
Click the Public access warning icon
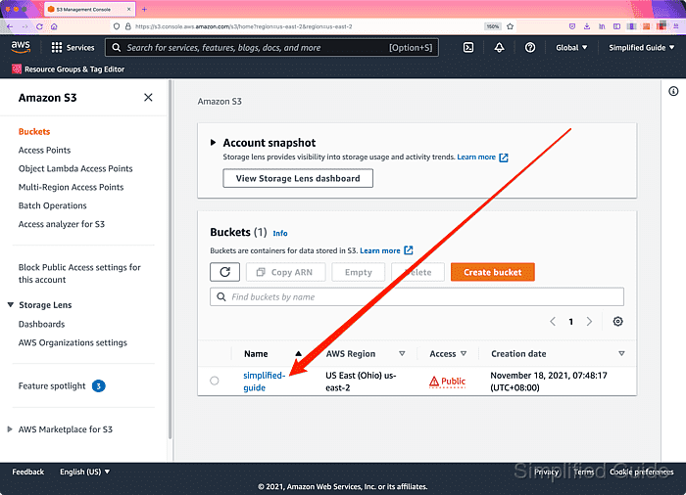pyautogui.click(x=433, y=382)
